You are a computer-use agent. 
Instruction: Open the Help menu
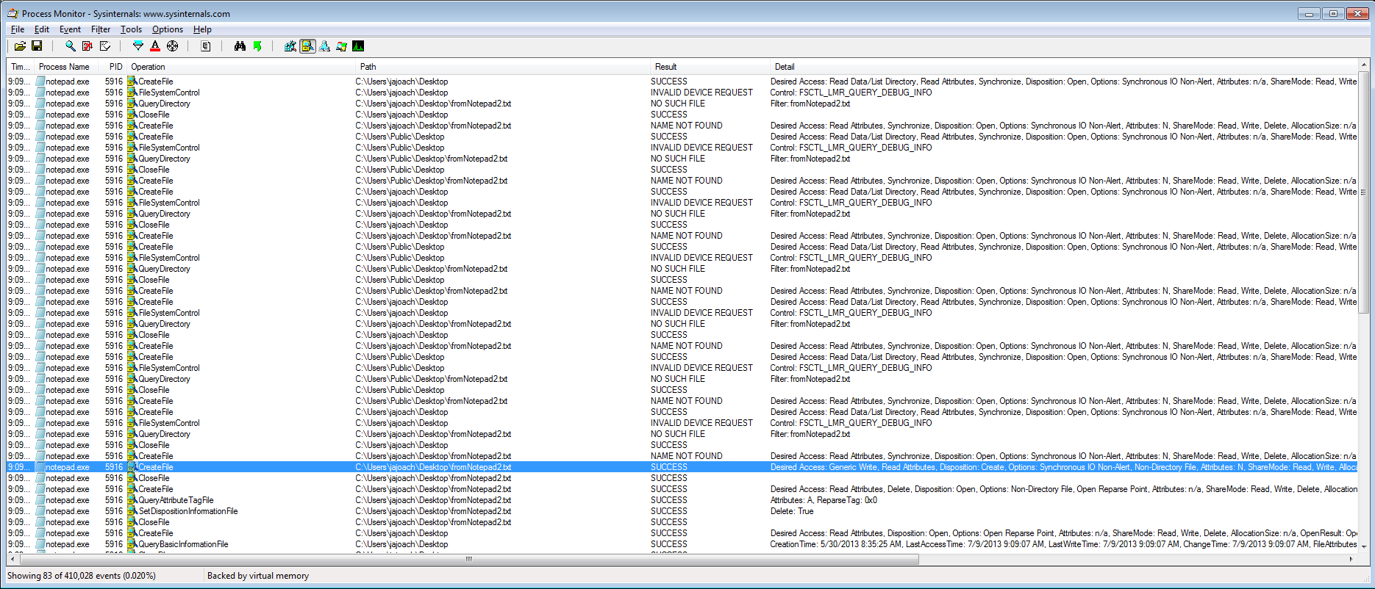tap(202, 29)
